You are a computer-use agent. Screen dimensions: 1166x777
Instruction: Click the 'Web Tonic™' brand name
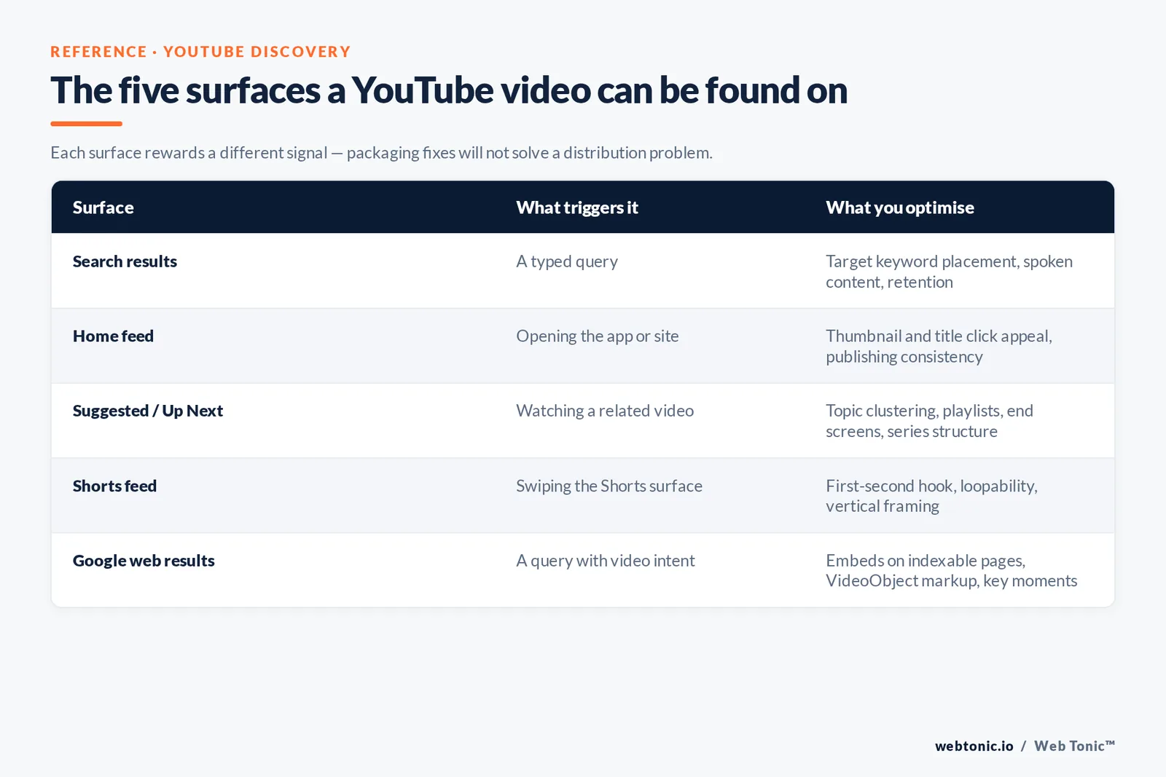tap(1074, 746)
